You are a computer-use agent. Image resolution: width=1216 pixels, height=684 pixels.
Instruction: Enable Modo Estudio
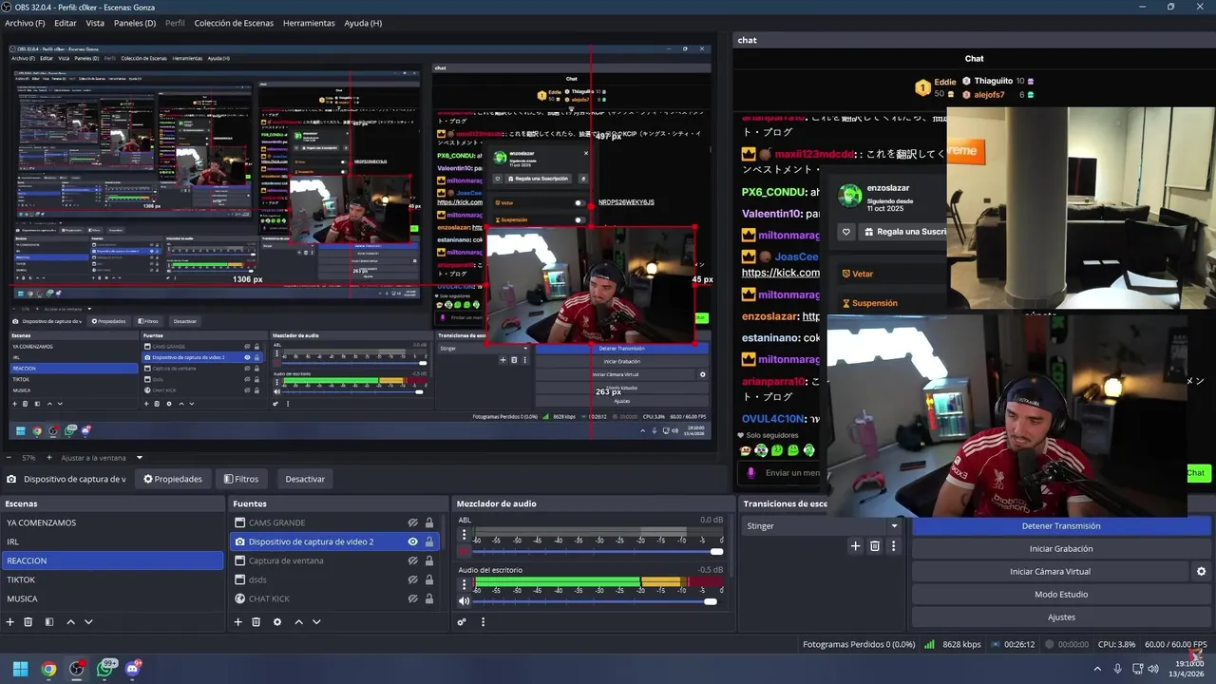coord(1061,595)
